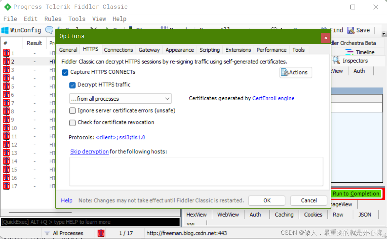
Task: Select session 11 icon in list
Action: point(6,136)
